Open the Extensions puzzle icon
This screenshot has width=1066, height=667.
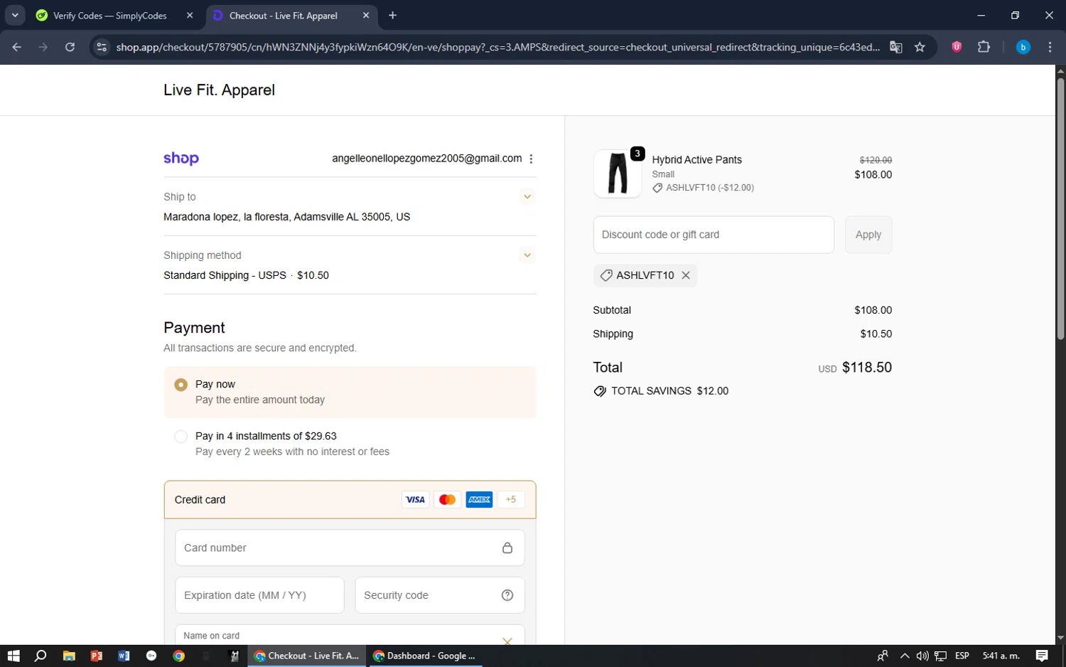pyautogui.click(x=984, y=47)
